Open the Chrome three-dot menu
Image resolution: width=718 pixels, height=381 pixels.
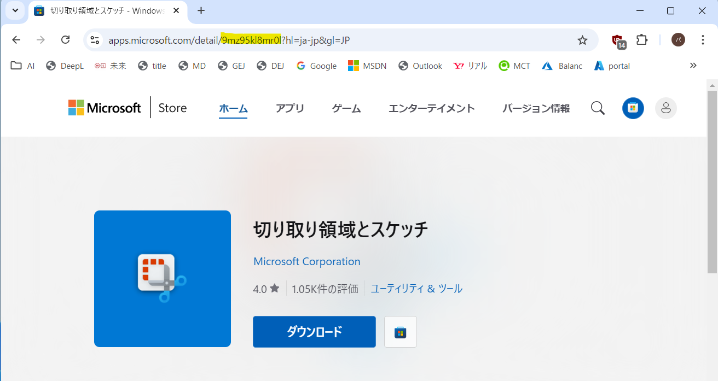click(x=702, y=39)
